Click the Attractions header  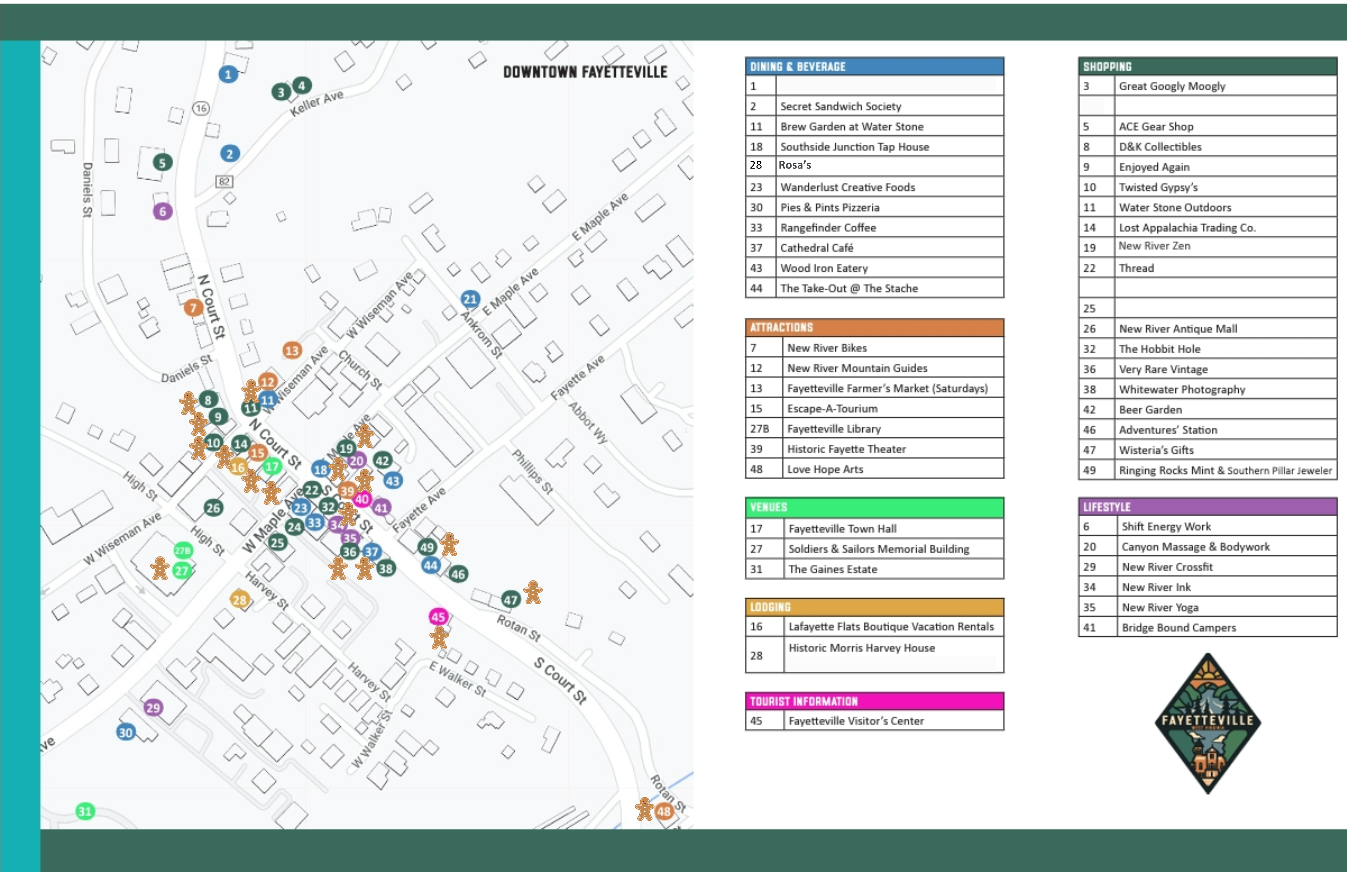coord(874,327)
